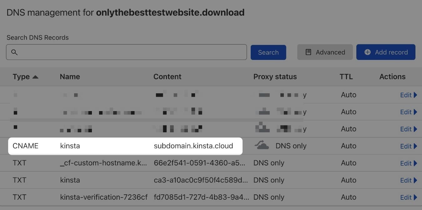Open the Add record form
This screenshot has width=422, height=210.
click(x=386, y=52)
